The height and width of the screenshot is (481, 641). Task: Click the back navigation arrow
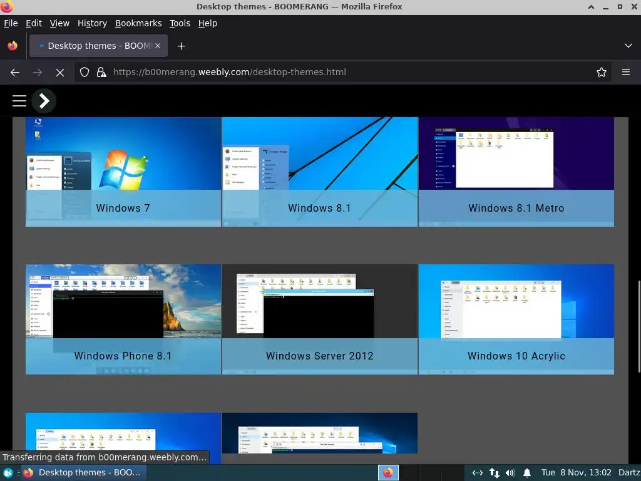pyautogui.click(x=15, y=73)
